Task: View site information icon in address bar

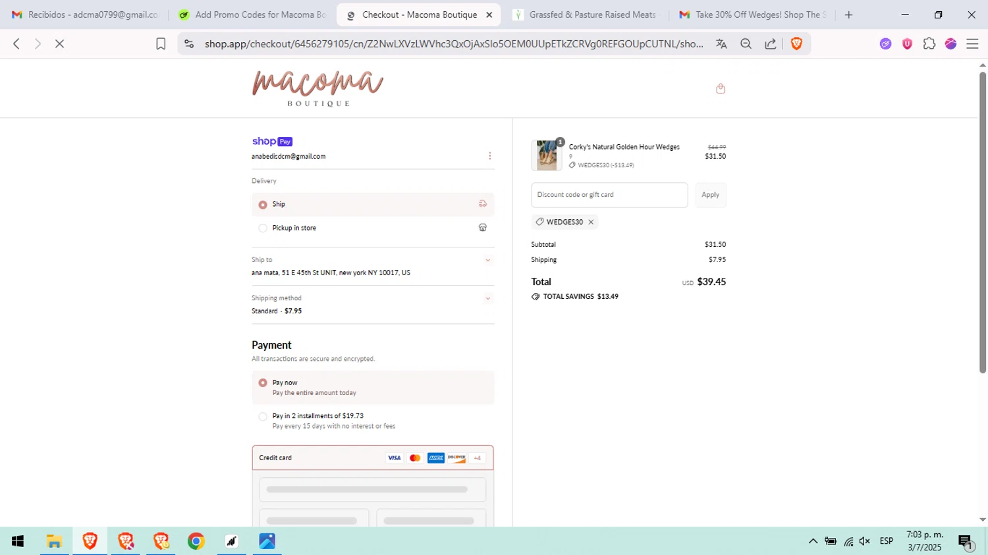Action: coord(189,43)
